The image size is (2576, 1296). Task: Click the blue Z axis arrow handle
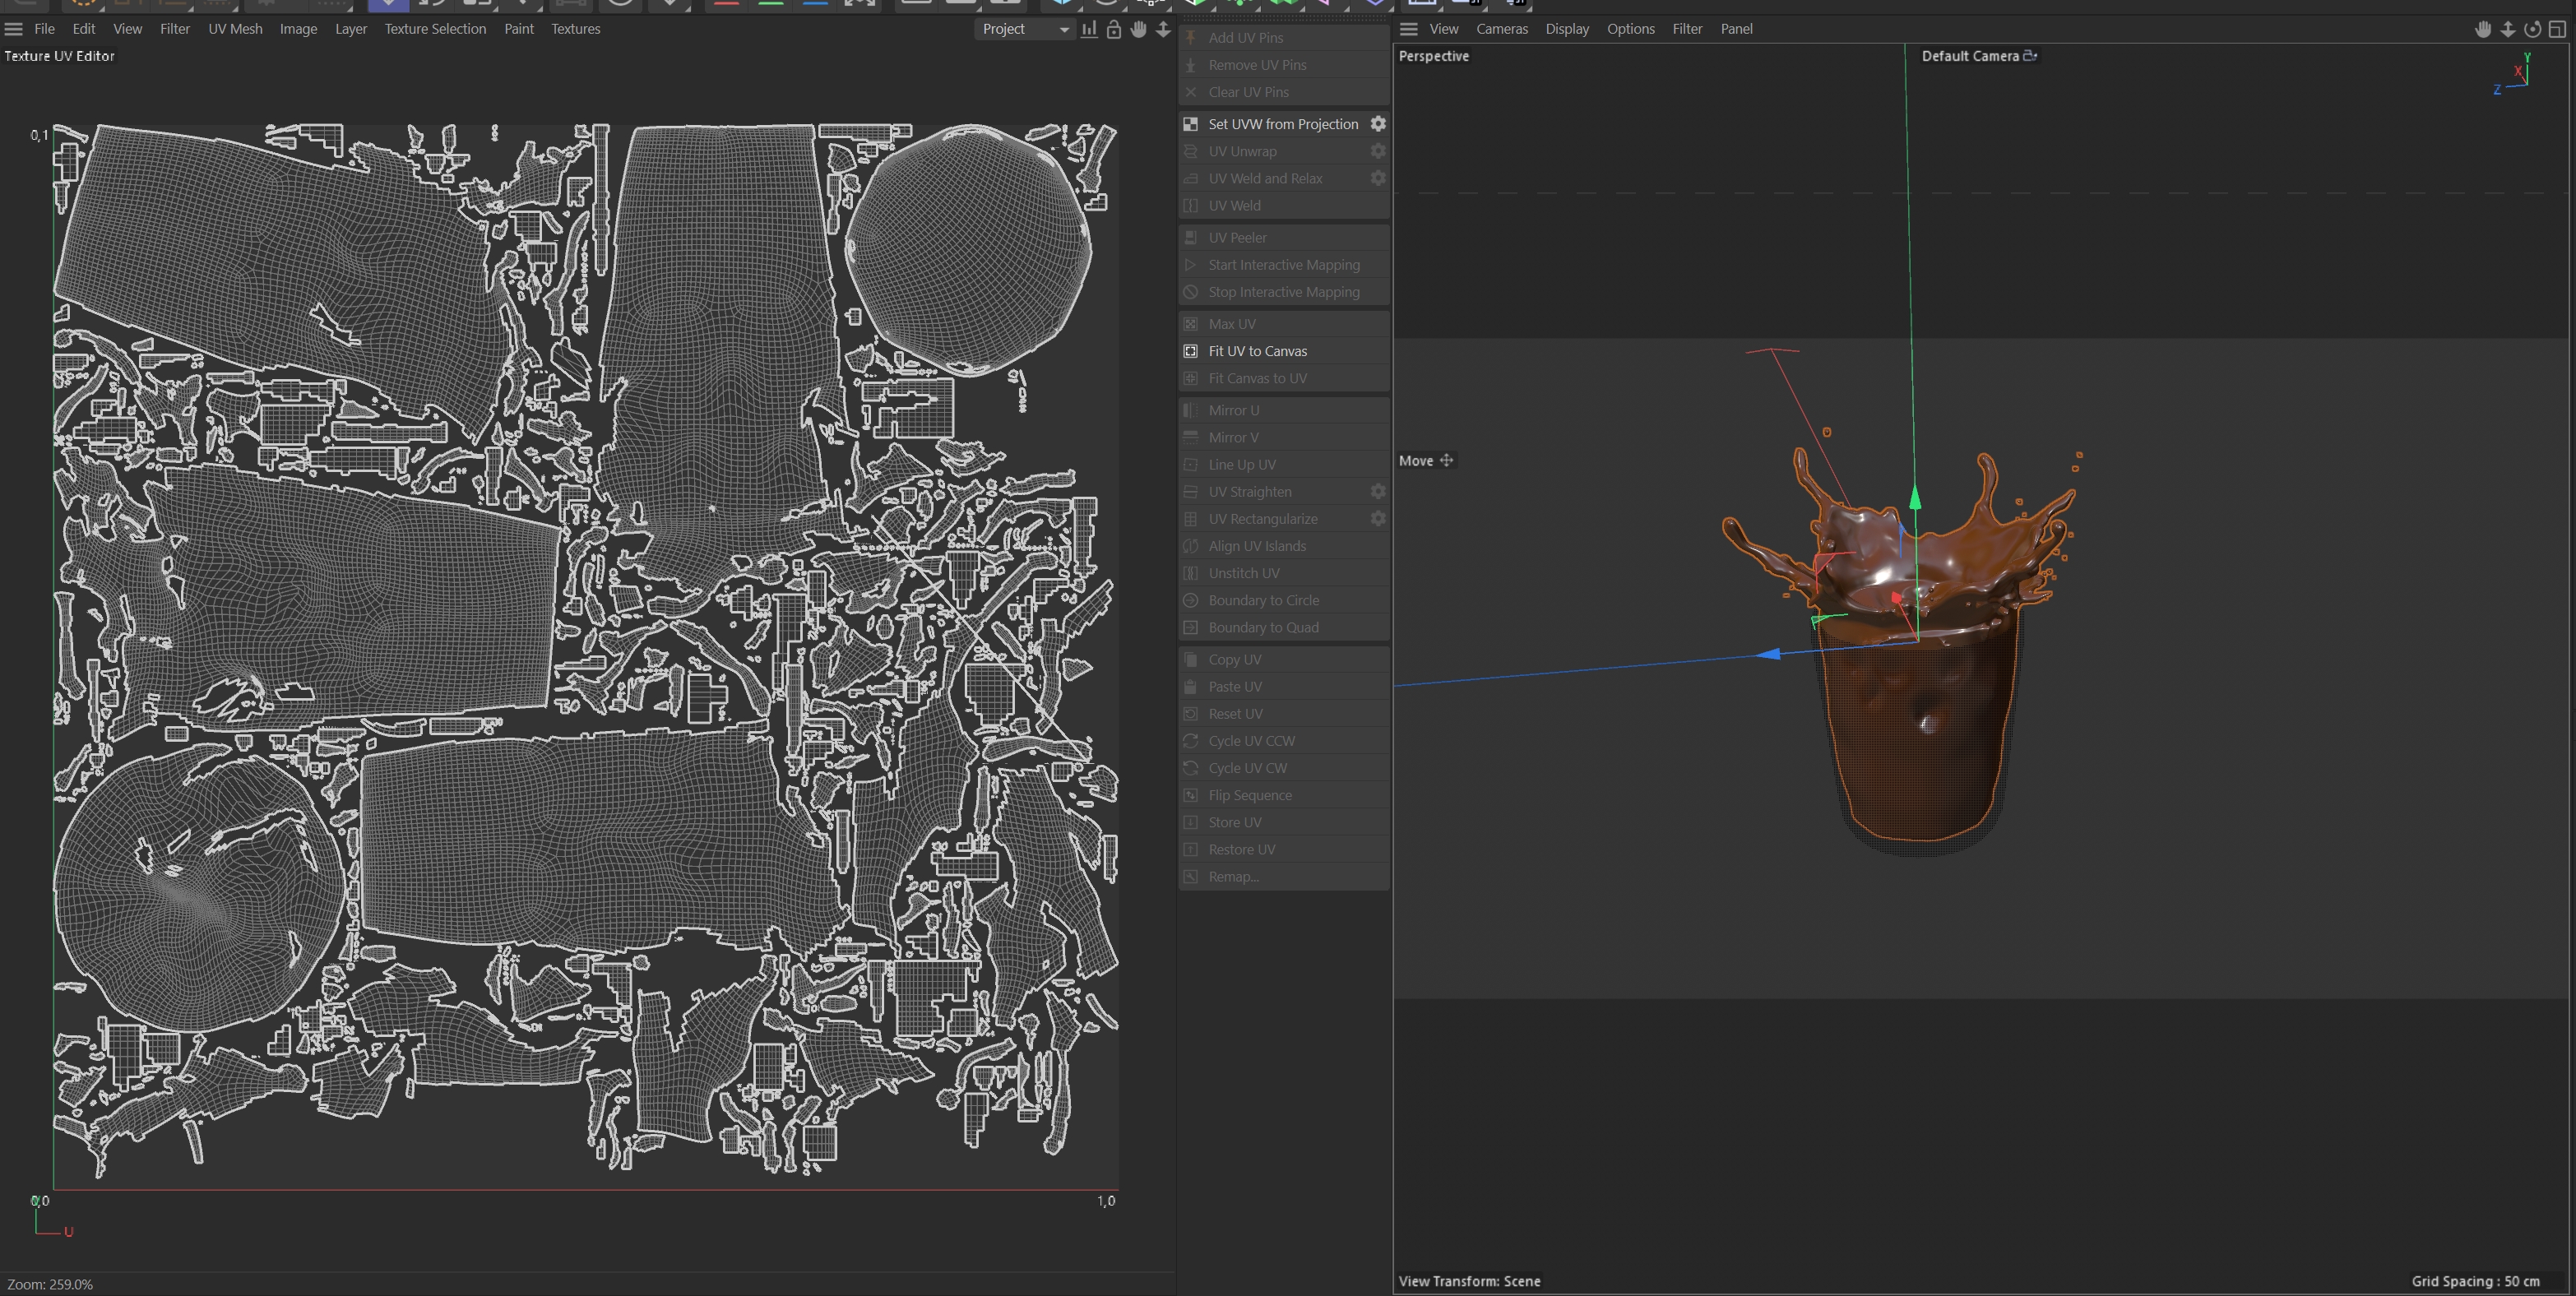(x=1768, y=654)
